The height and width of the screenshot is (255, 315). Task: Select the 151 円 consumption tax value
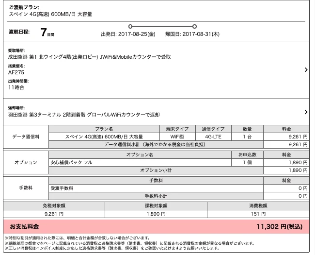(258, 214)
